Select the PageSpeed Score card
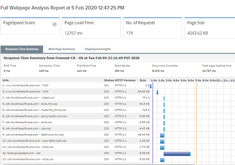 [x=30, y=26]
